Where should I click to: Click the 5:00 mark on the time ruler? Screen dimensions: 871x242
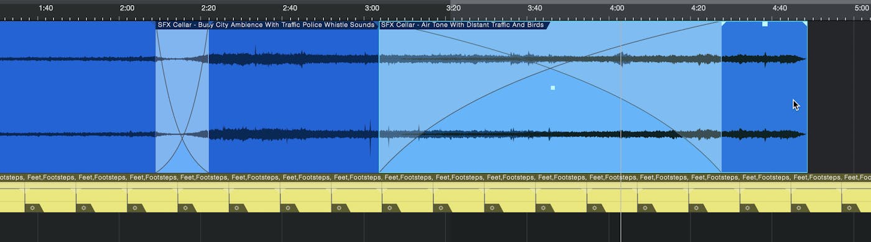point(861,8)
